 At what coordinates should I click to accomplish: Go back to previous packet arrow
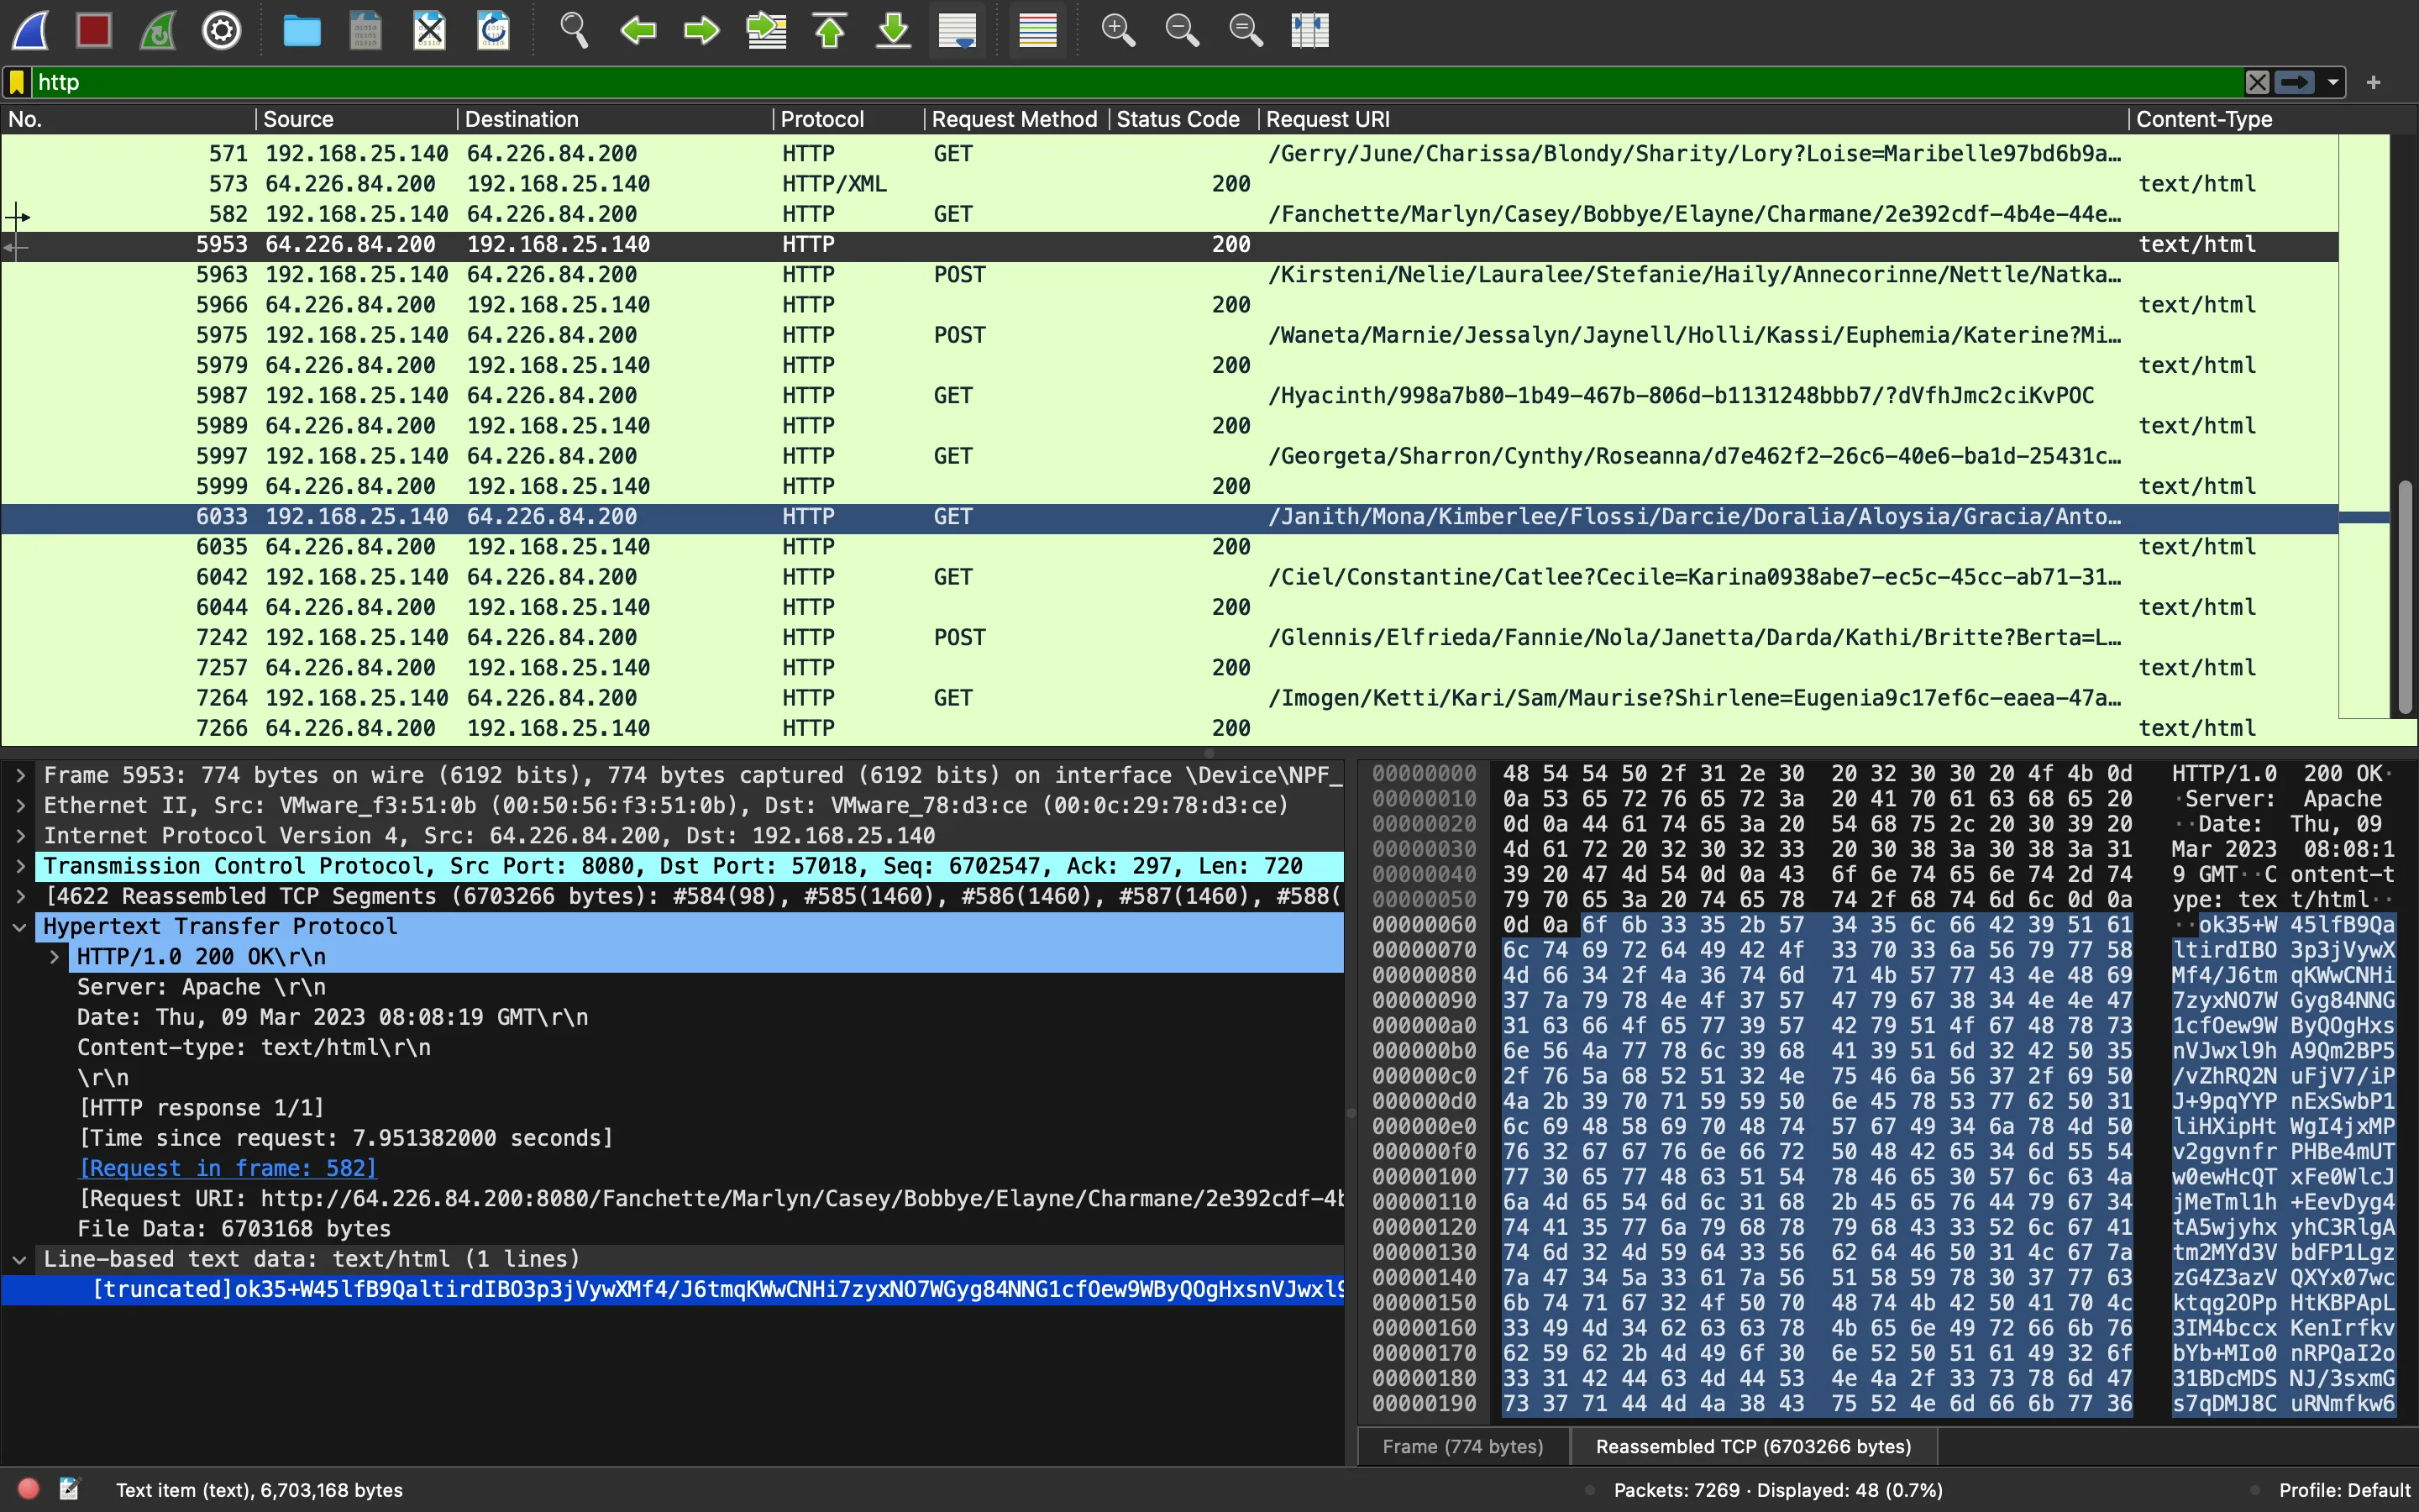point(638,30)
